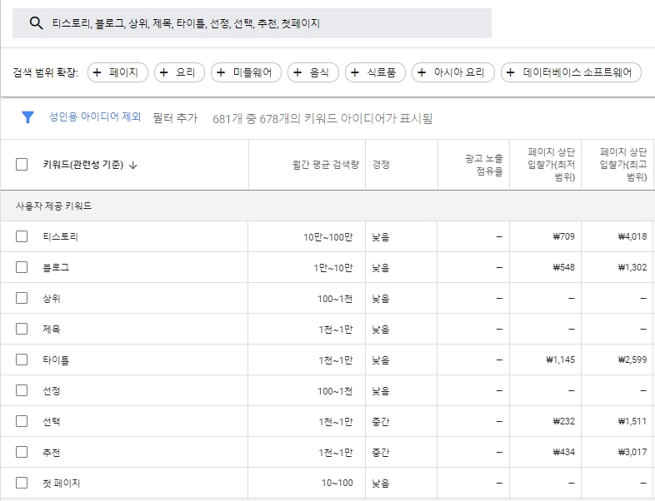Click the 타이틀 keyword text
Viewport: 655px width, 501px height.
point(56,360)
